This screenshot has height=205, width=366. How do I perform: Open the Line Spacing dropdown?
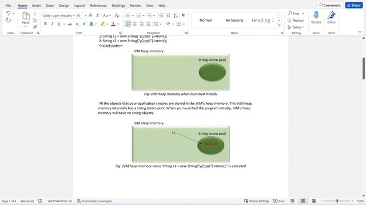pos(157,24)
